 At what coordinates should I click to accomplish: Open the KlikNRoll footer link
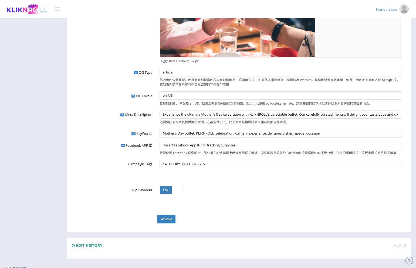[x=23, y=267]
